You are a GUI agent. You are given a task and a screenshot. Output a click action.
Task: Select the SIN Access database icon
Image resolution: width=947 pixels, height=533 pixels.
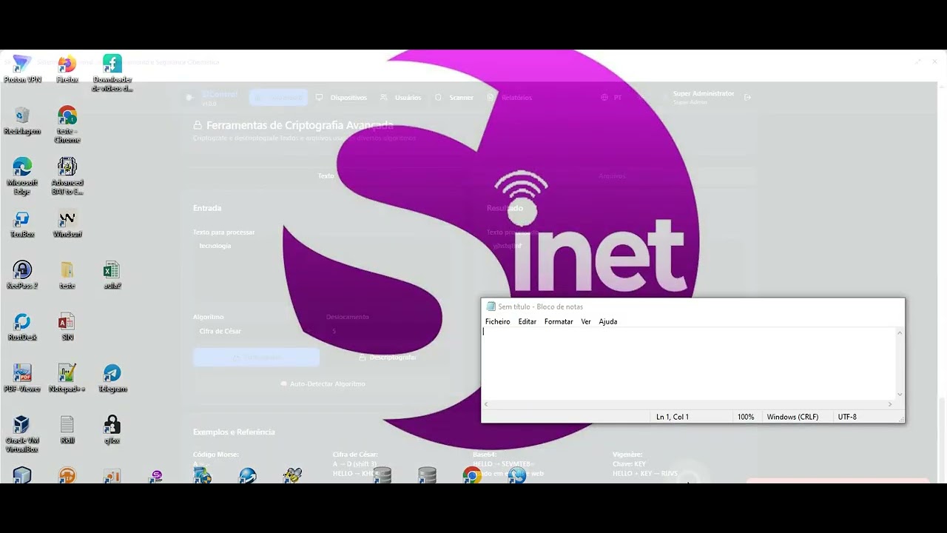[67, 327]
